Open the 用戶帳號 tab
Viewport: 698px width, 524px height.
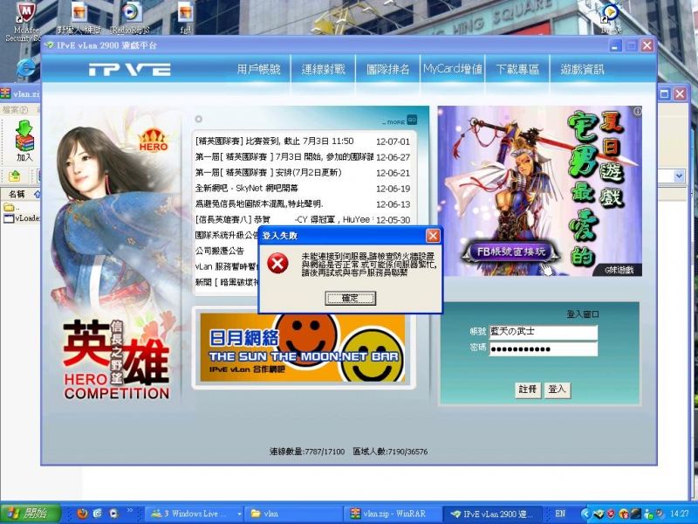pos(258,69)
